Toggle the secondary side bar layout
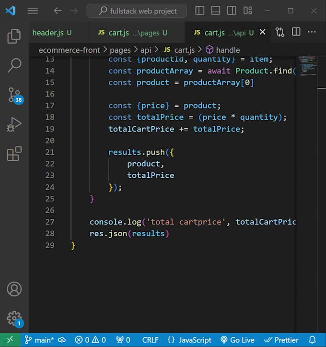The height and width of the screenshot is (347, 326). pyautogui.click(x=232, y=11)
